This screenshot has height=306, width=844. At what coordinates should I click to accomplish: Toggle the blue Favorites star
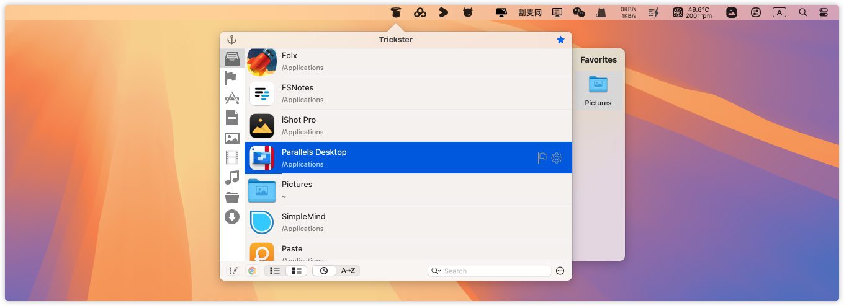coord(560,40)
